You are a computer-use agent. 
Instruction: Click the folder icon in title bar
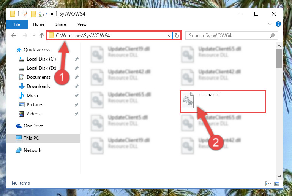click(x=13, y=14)
